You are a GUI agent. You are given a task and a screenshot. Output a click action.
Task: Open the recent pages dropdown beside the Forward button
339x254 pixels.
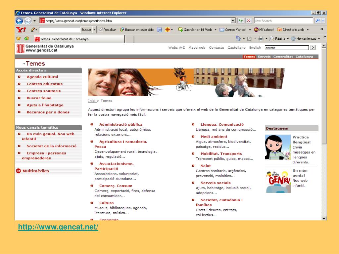(x=34, y=21)
